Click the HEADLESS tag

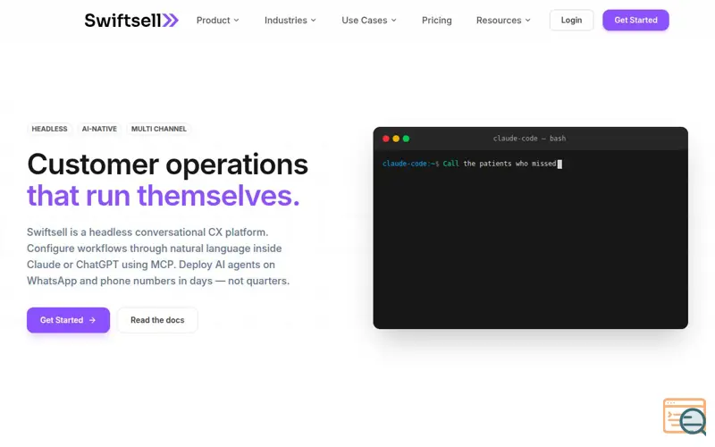tap(49, 129)
